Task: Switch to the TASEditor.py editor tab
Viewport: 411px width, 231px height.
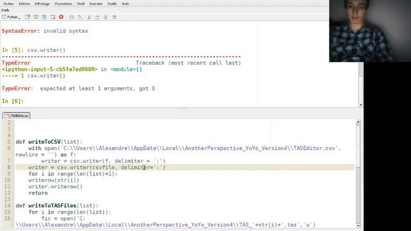Action: click(17, 116)
